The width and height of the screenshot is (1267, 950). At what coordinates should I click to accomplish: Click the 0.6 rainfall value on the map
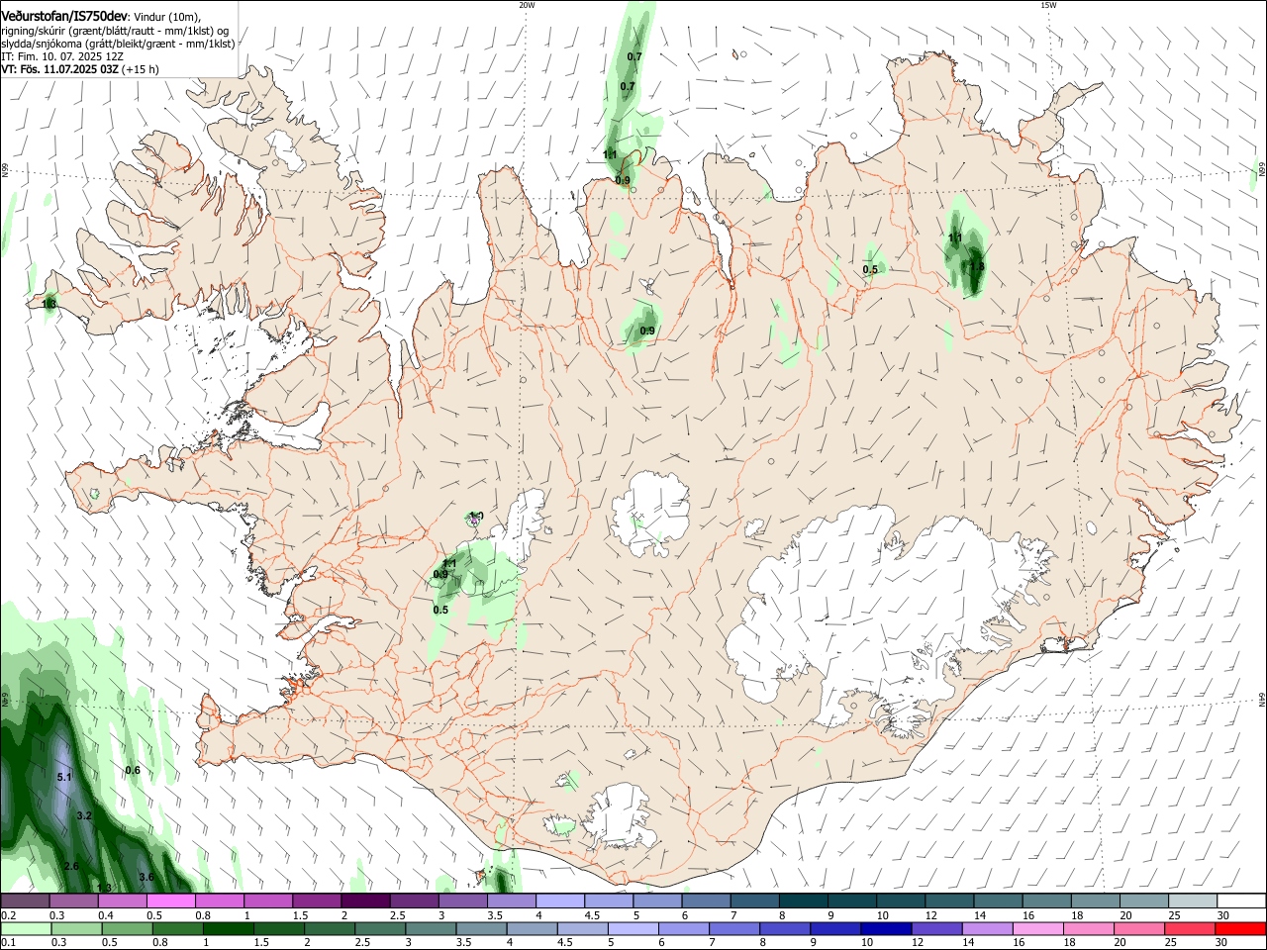coord(133,770)
